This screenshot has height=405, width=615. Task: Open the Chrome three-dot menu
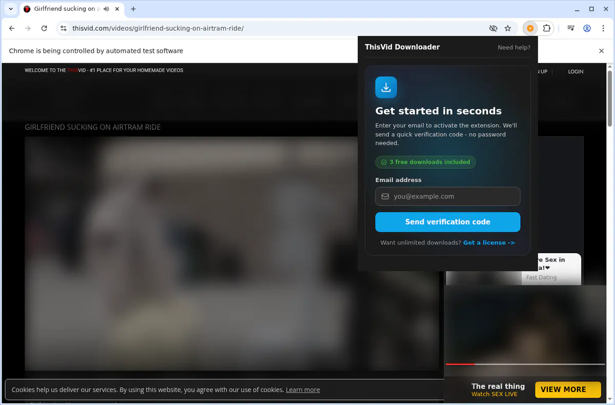point(603,28)
